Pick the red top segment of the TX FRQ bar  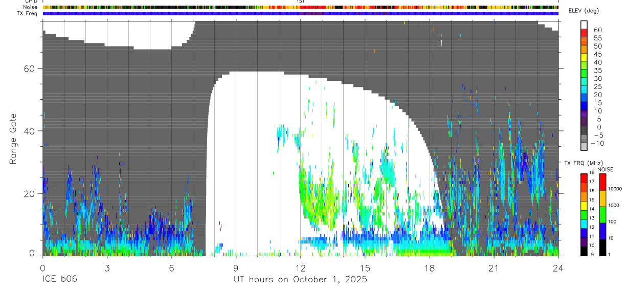tap(584, 178)
